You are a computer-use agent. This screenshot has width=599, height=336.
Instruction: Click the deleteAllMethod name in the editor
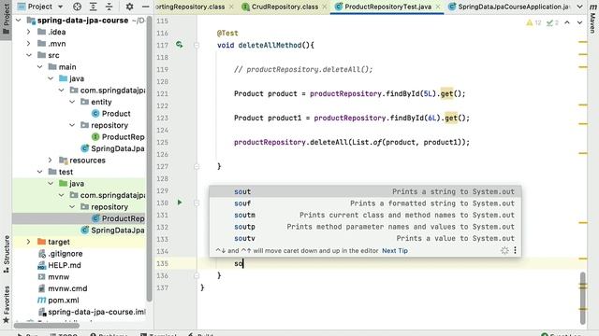tap(270, 45)
